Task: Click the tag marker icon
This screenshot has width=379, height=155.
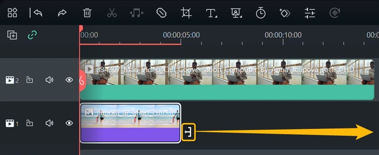Action: [x=161, y=13]
